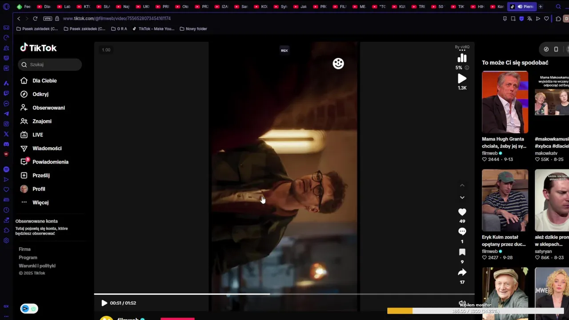Click Prześlij to upload a video
The height and width of the screenshot is (320, 569).
tap(35, 176)
